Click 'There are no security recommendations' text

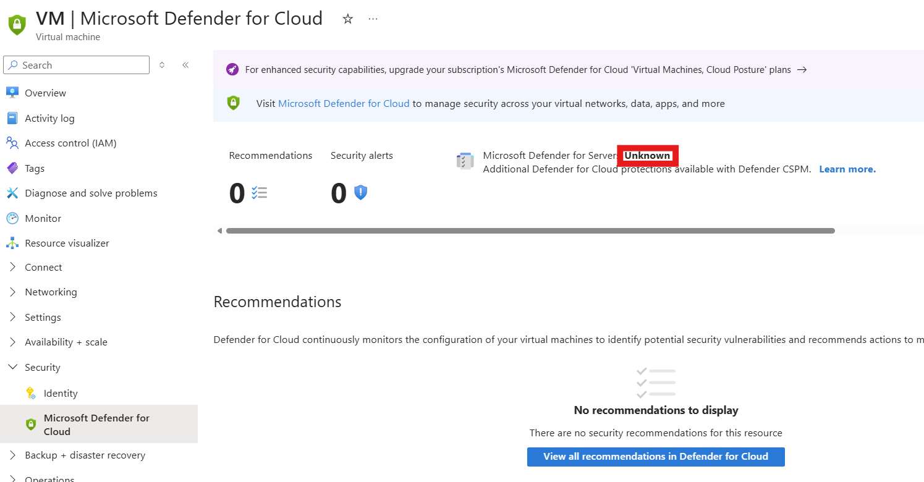pos(656,433)
